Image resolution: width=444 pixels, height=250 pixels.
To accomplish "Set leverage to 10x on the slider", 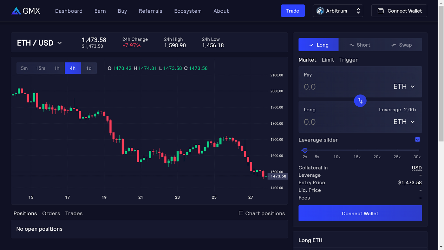I will pos(337,150).
